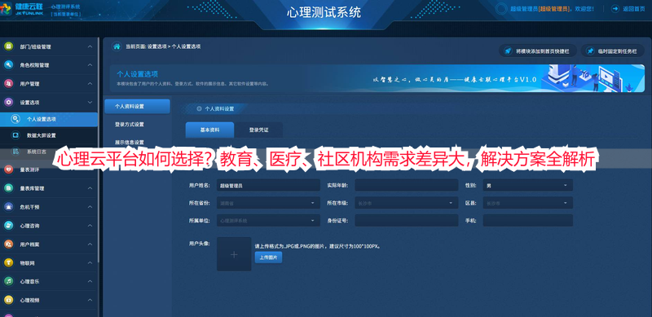Expand the 用户档案 chevron

point(90,244)
